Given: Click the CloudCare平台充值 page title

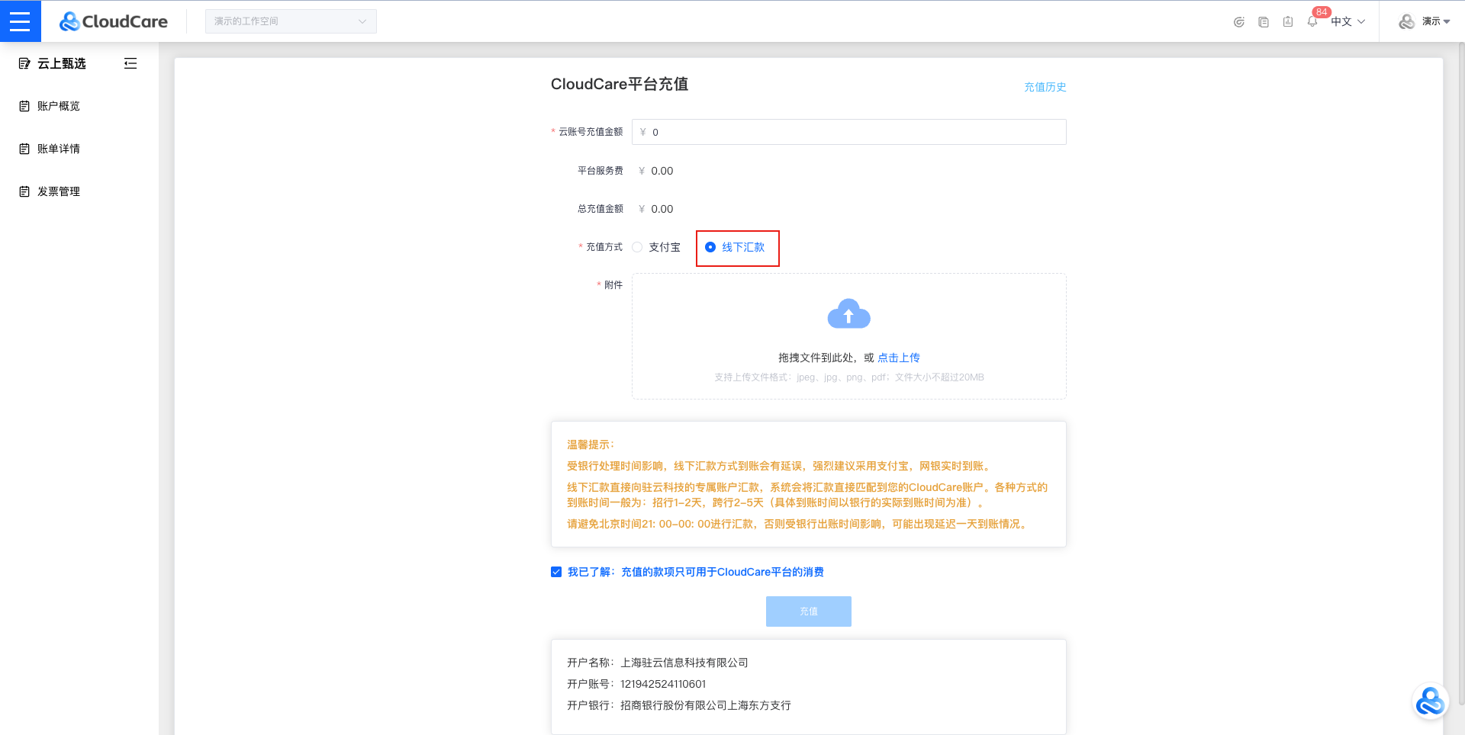Looking at the screenshot, I should (620, 84).
